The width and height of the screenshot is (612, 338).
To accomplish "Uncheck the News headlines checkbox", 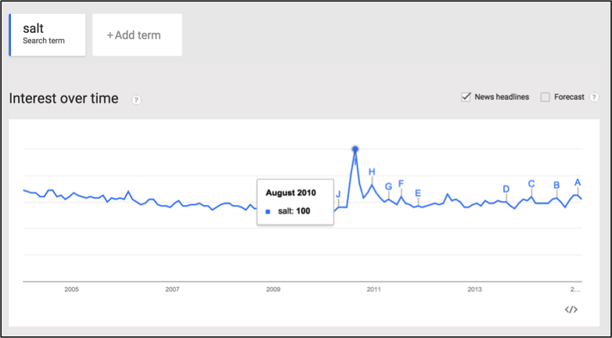I will (466, 97).
